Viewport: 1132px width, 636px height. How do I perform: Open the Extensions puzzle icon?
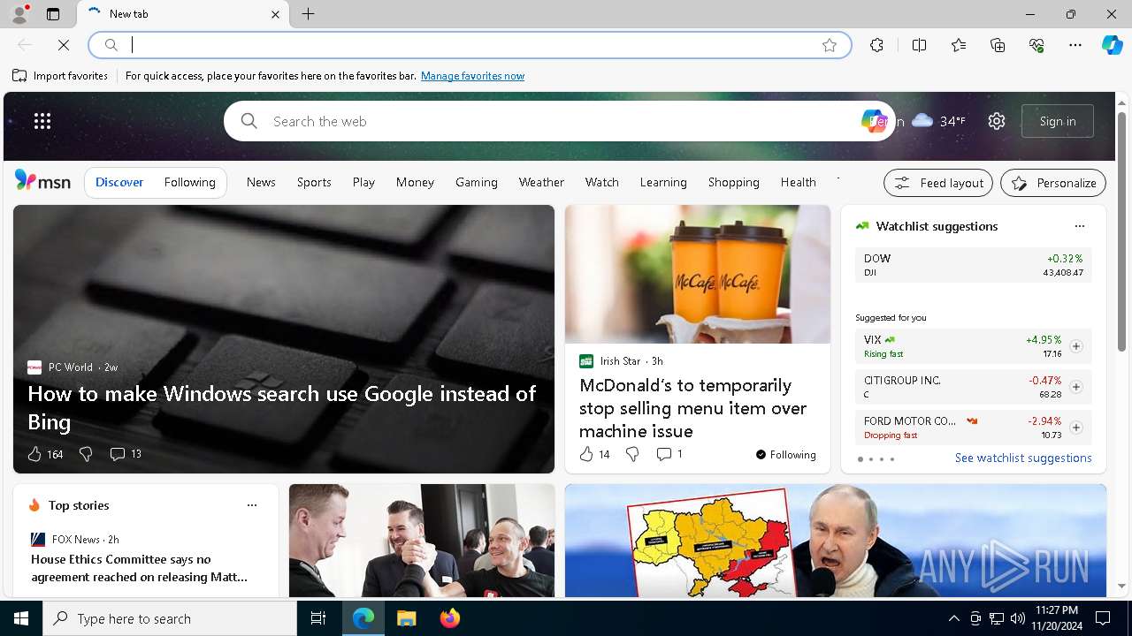coord(876,45)
